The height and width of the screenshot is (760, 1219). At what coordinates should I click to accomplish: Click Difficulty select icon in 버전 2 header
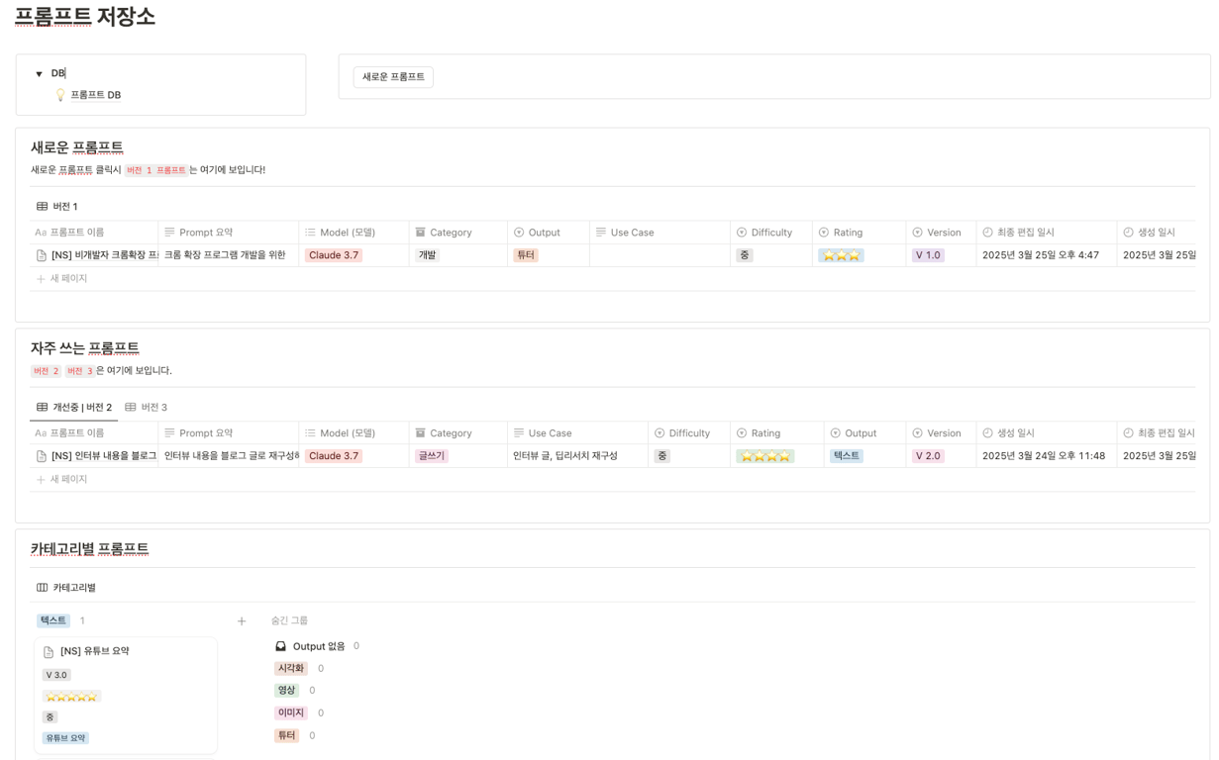coord(660,433)
